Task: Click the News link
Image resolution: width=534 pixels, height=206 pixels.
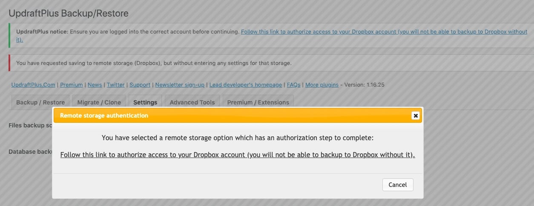Action: point(95,85)
